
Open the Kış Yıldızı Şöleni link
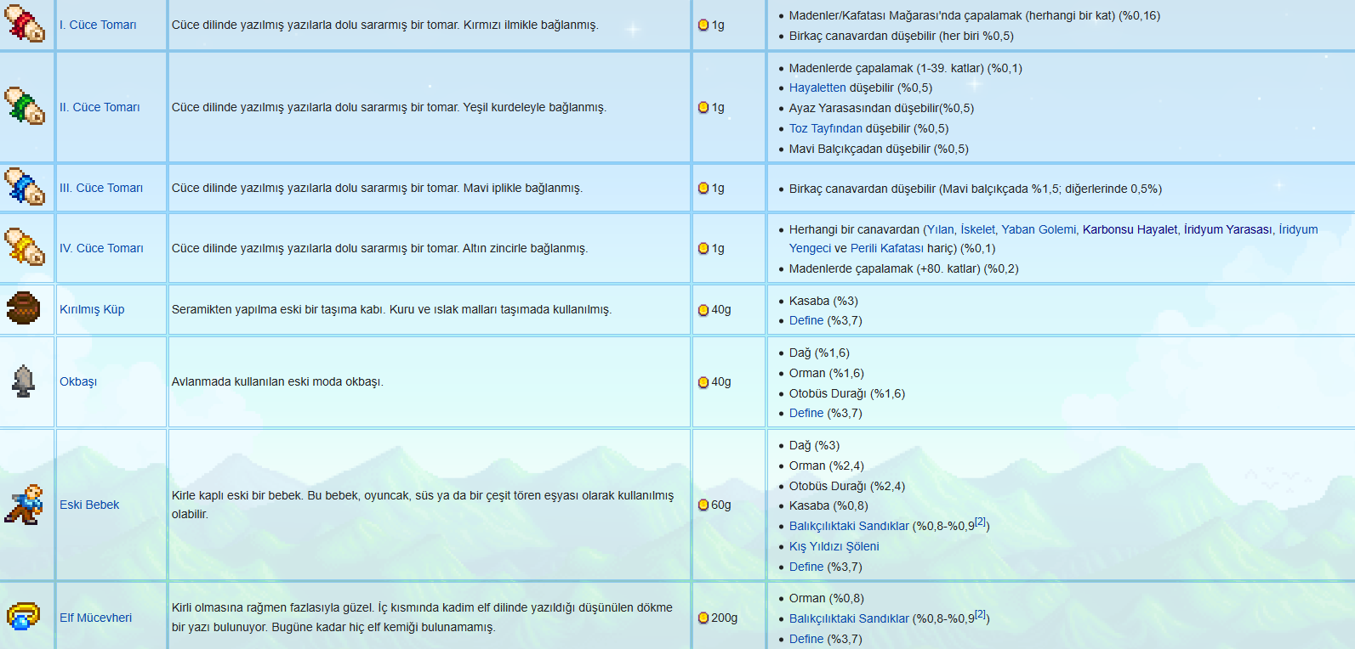[834, 546]
